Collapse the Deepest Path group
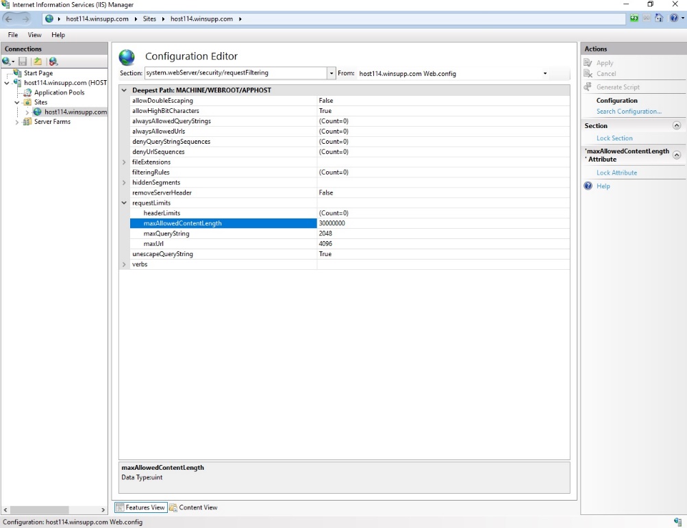 (124, 90)
